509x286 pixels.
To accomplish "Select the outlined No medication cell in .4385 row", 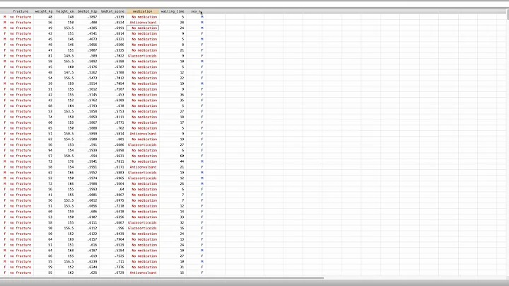I will (x=143, y=28).
